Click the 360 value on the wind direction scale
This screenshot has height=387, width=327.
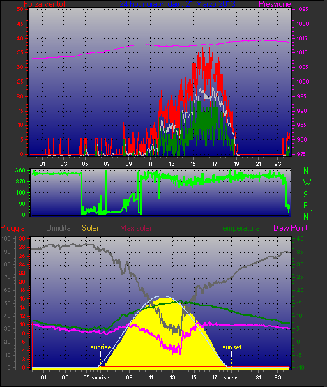(20, 170)
